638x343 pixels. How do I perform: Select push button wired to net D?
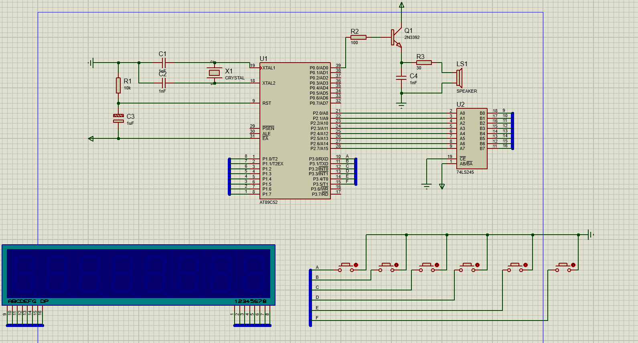(x=468, y=267)
